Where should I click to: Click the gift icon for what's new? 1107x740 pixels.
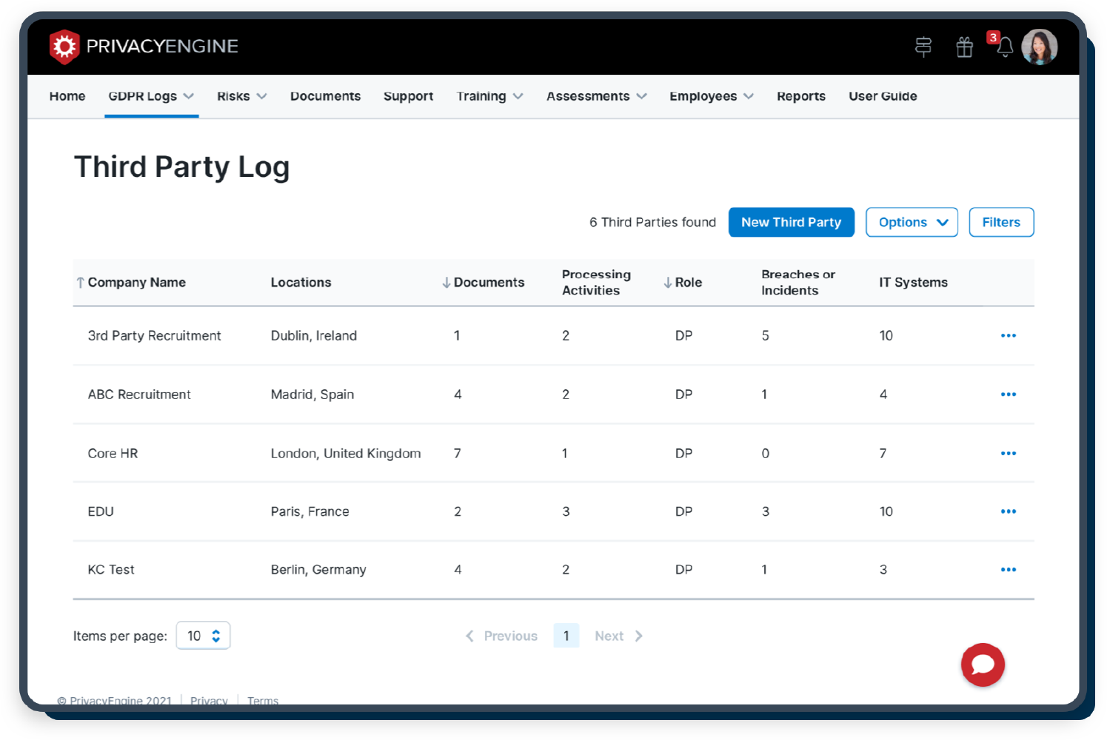964,47
